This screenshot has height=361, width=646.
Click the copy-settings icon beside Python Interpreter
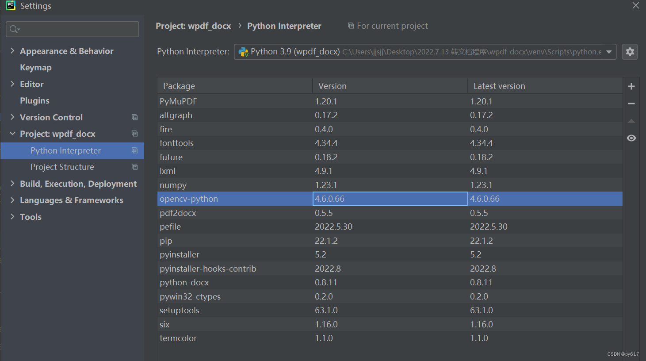(134, 150)
